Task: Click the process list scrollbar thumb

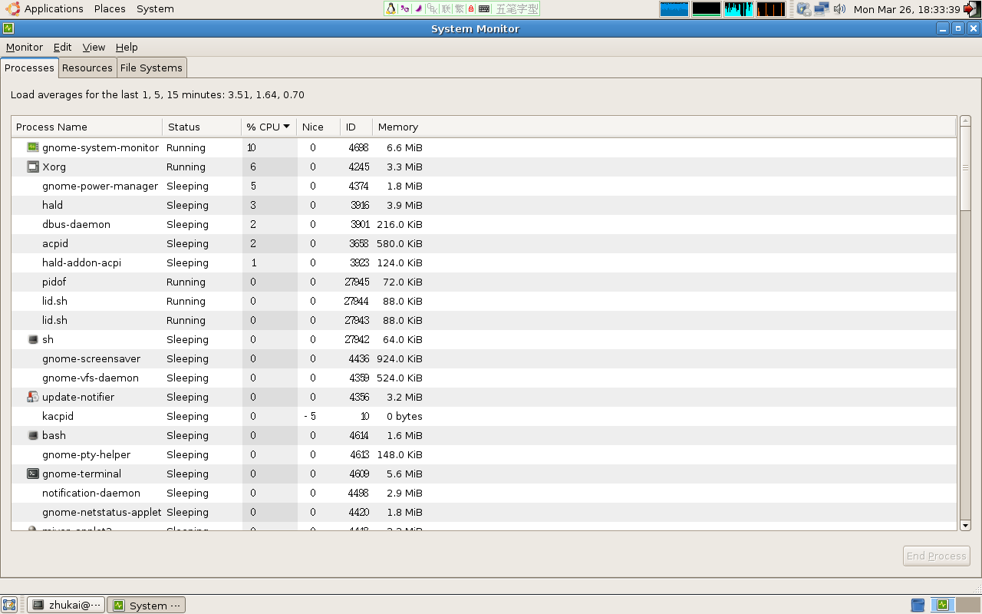Action: (x=965, y=168)
